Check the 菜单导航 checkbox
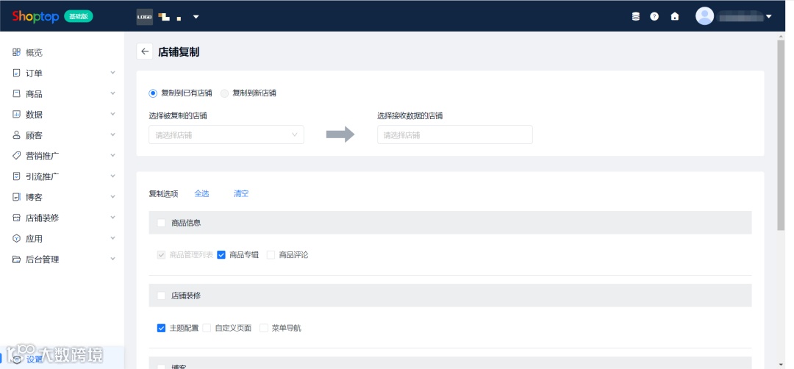The image size is (794, 369). coord(264,328)
